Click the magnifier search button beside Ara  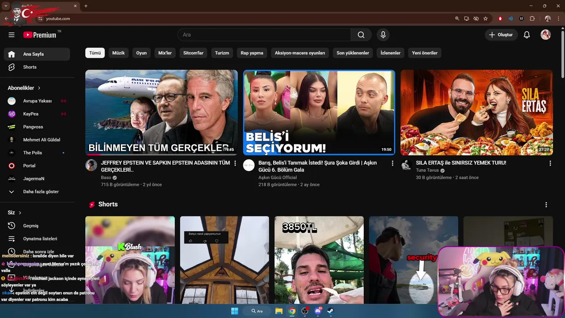coord(361,35)
